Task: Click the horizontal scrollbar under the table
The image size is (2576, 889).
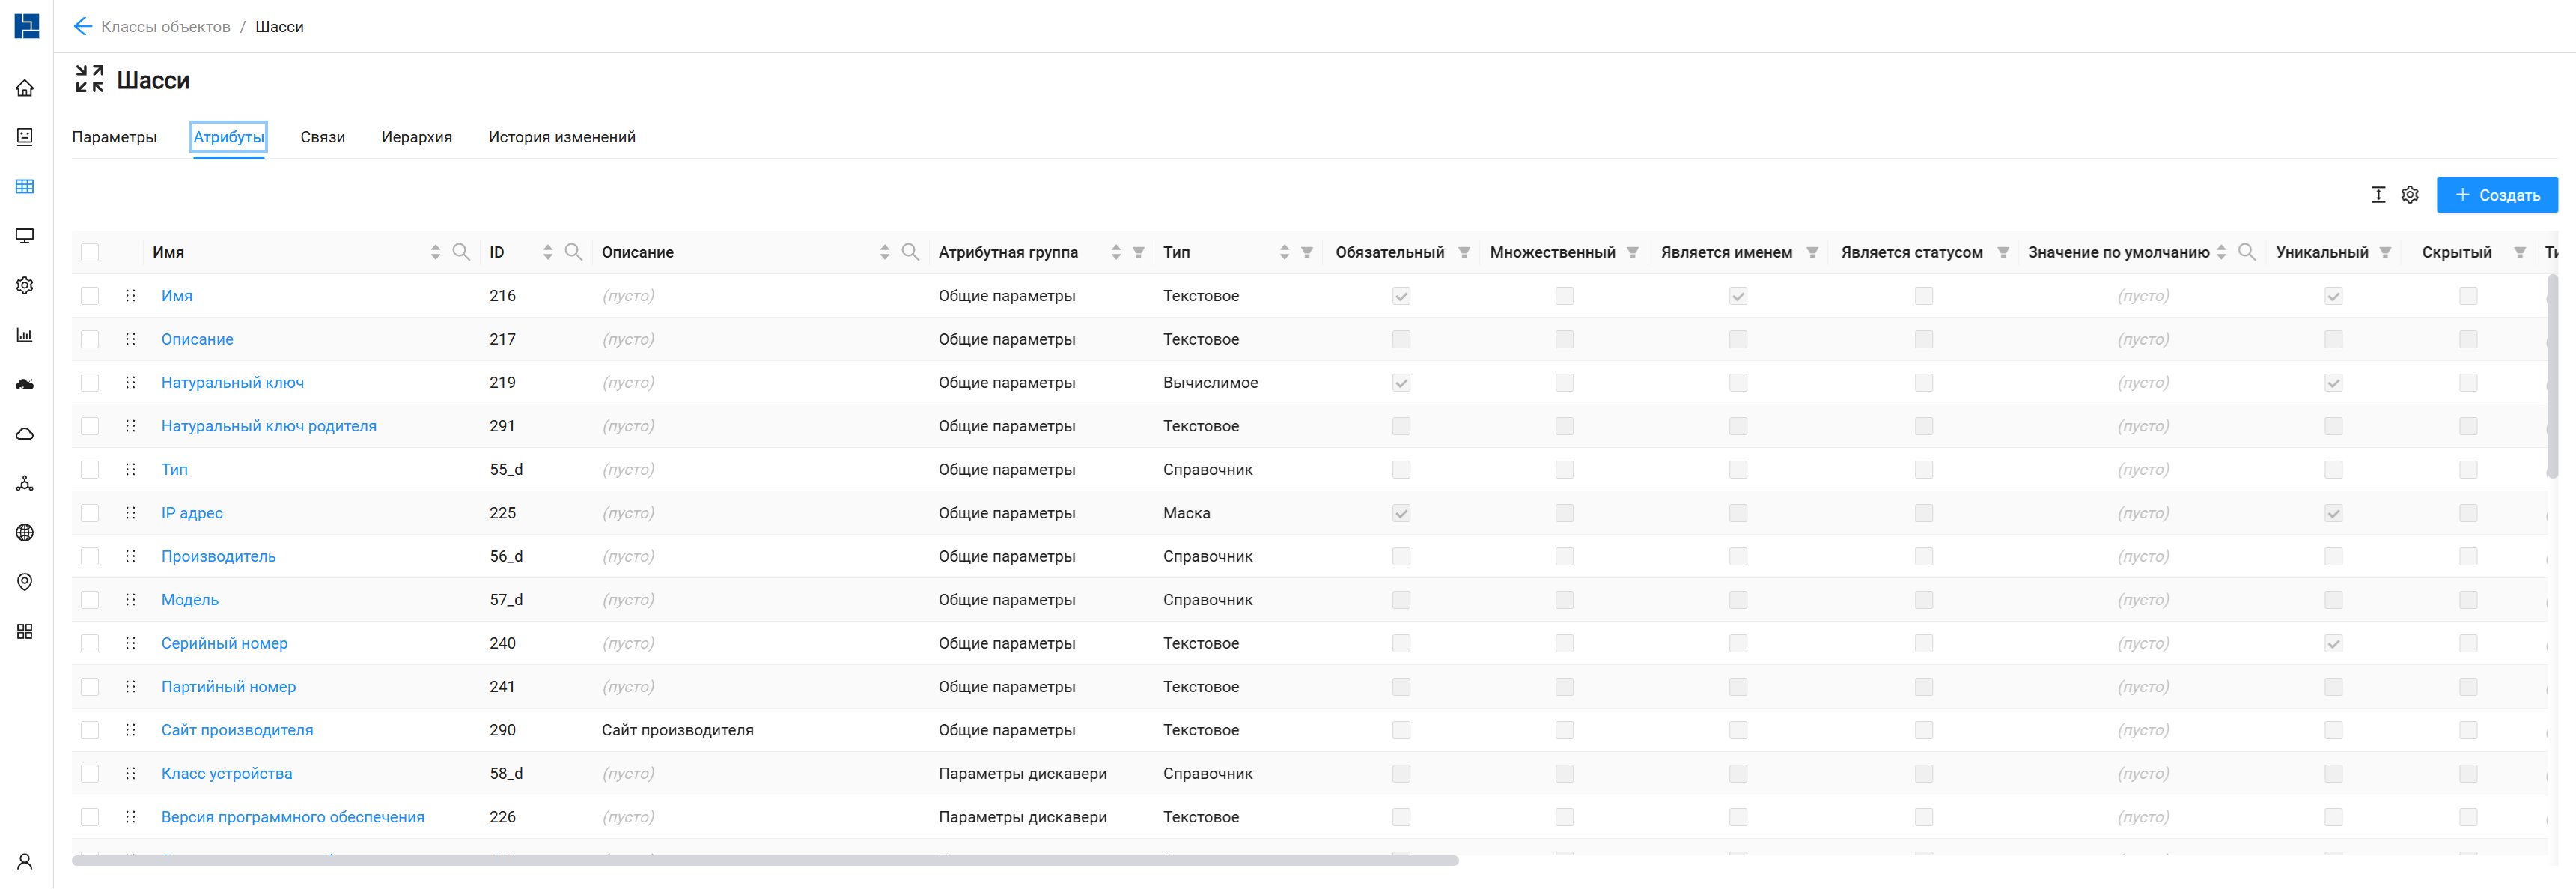Action: coord(764,860)
